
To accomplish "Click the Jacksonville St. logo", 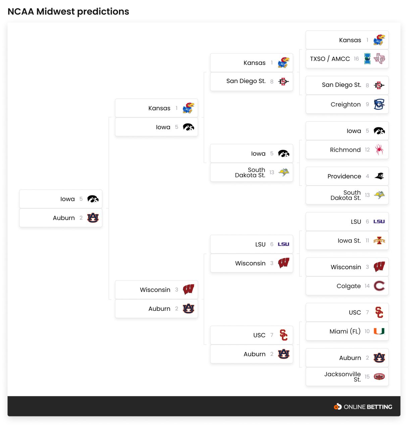I will pyautogui.click(x=379, y=377).
